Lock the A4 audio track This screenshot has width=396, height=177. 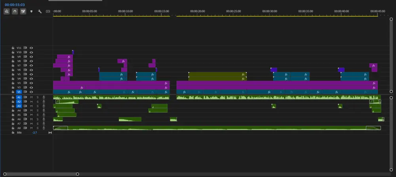point(13,110)
